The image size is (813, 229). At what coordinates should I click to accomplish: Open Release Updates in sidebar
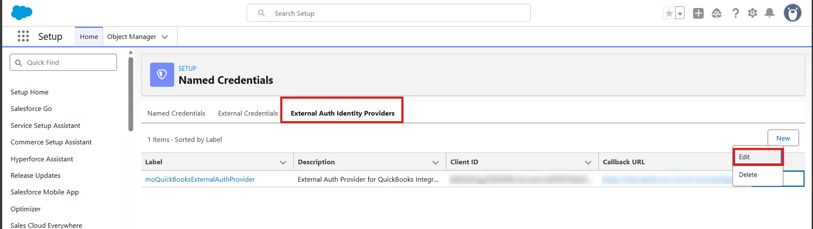35,175
